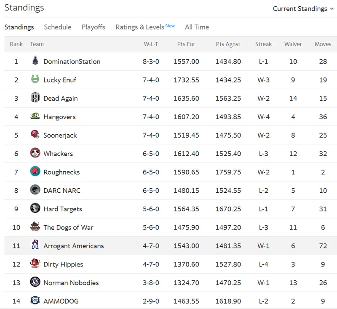Click the Norman Nobodies circular logo
The height and width of the screenshot is (309, 337).
pyautogui.click(x=35, y=282)
